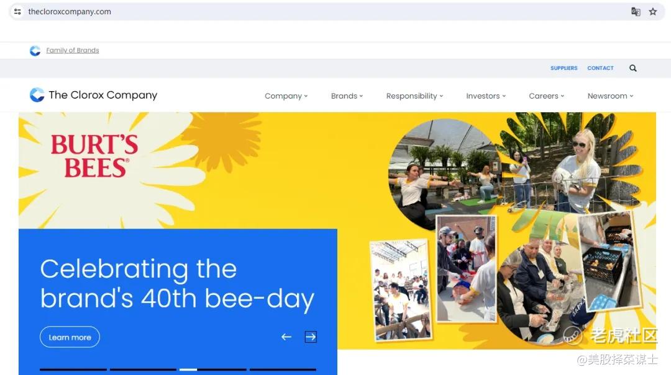This screenshot has width=671, height=375.
Task: Open Family of Brands link
Action: pyautogui.click(x=72, y=50)
